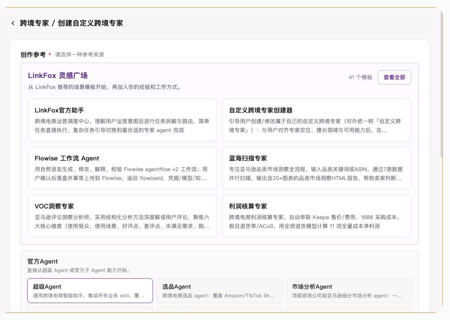Pick the 利润核算专家 template card
Viewport: 450px width, 320px height.
point(316,216)
